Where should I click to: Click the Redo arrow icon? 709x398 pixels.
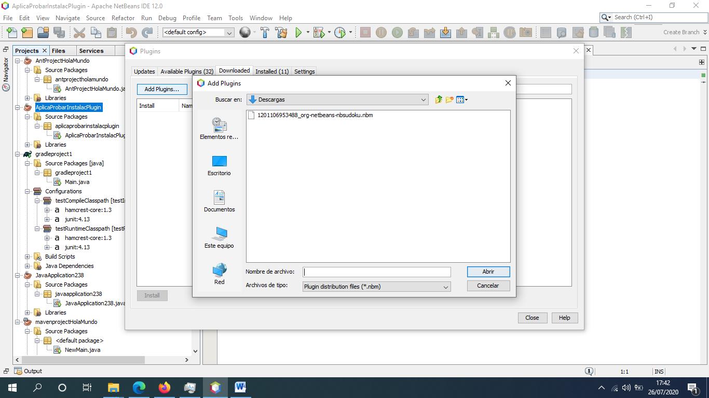click(x=147, y=33)
